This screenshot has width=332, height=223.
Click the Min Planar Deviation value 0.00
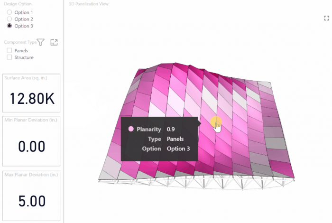32,146
